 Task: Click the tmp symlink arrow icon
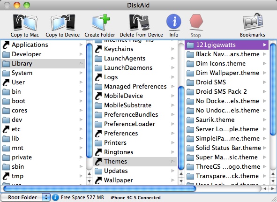[6, 176]
